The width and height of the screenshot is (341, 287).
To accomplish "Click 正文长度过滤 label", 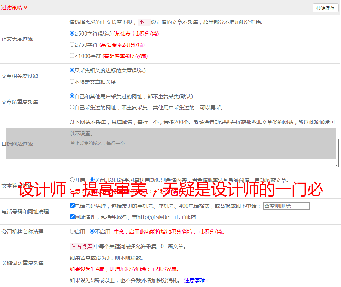I will click(17, 39).
